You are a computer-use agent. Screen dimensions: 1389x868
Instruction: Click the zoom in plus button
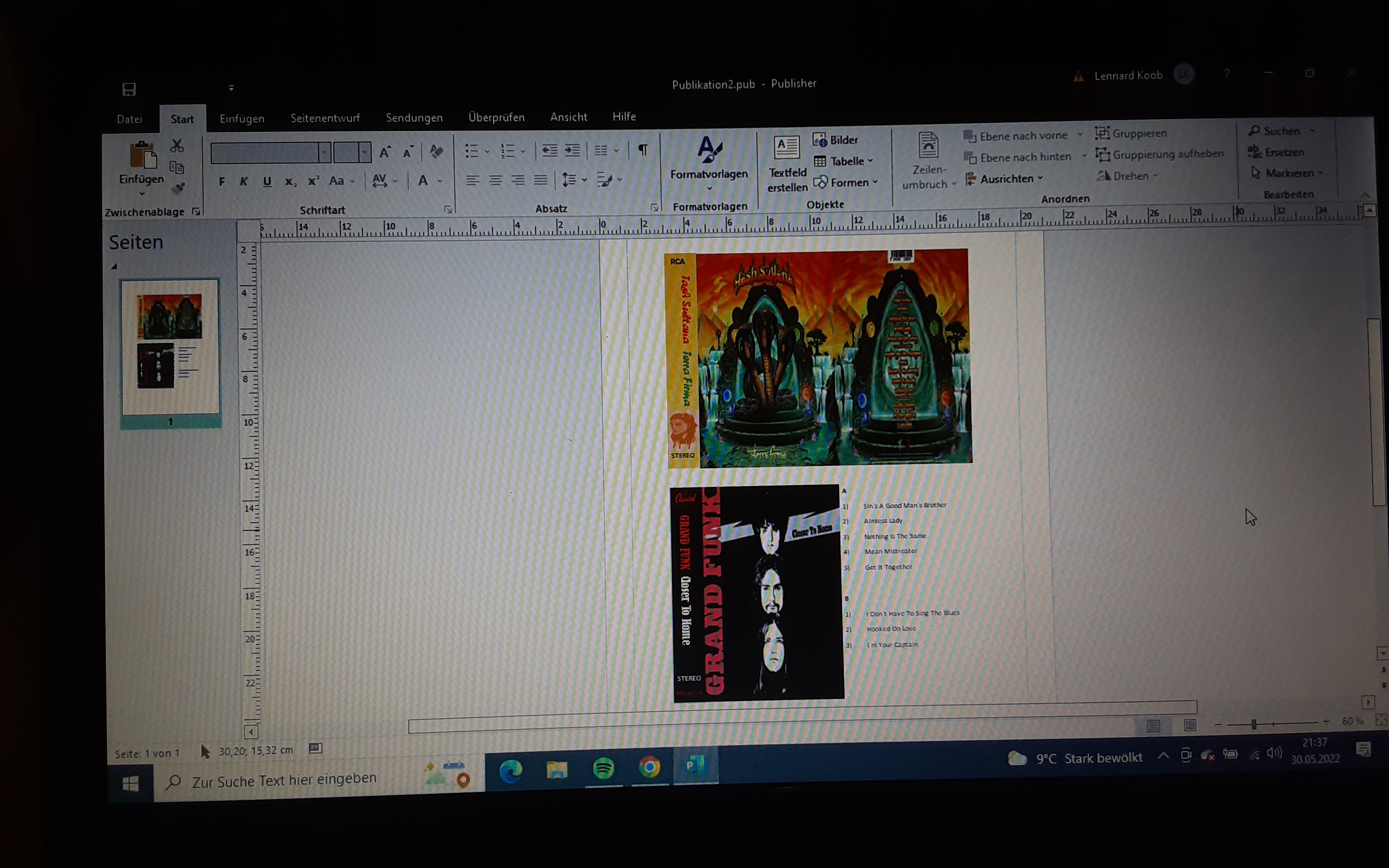click(1326, 722)
